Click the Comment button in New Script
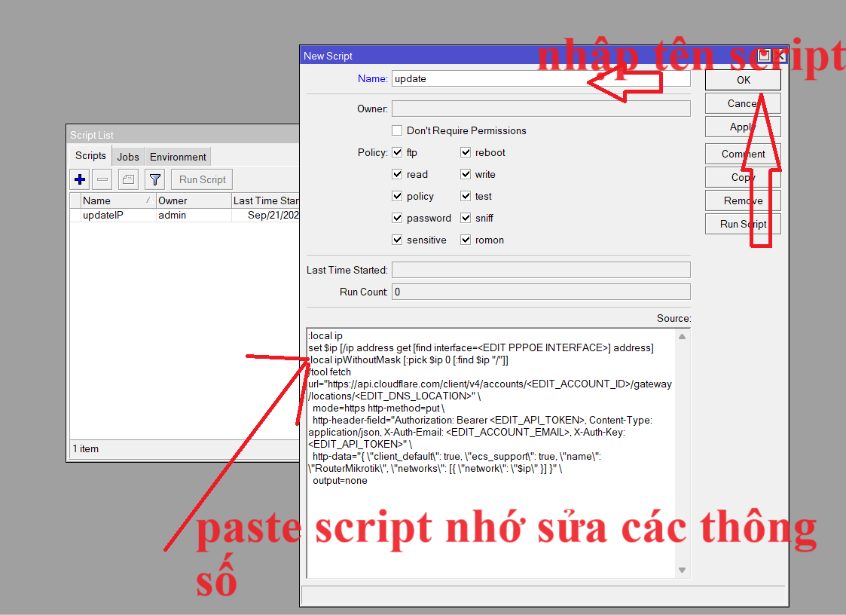This screenshot has width=846, height=615. pyautogui.click(x=743, y=154)
